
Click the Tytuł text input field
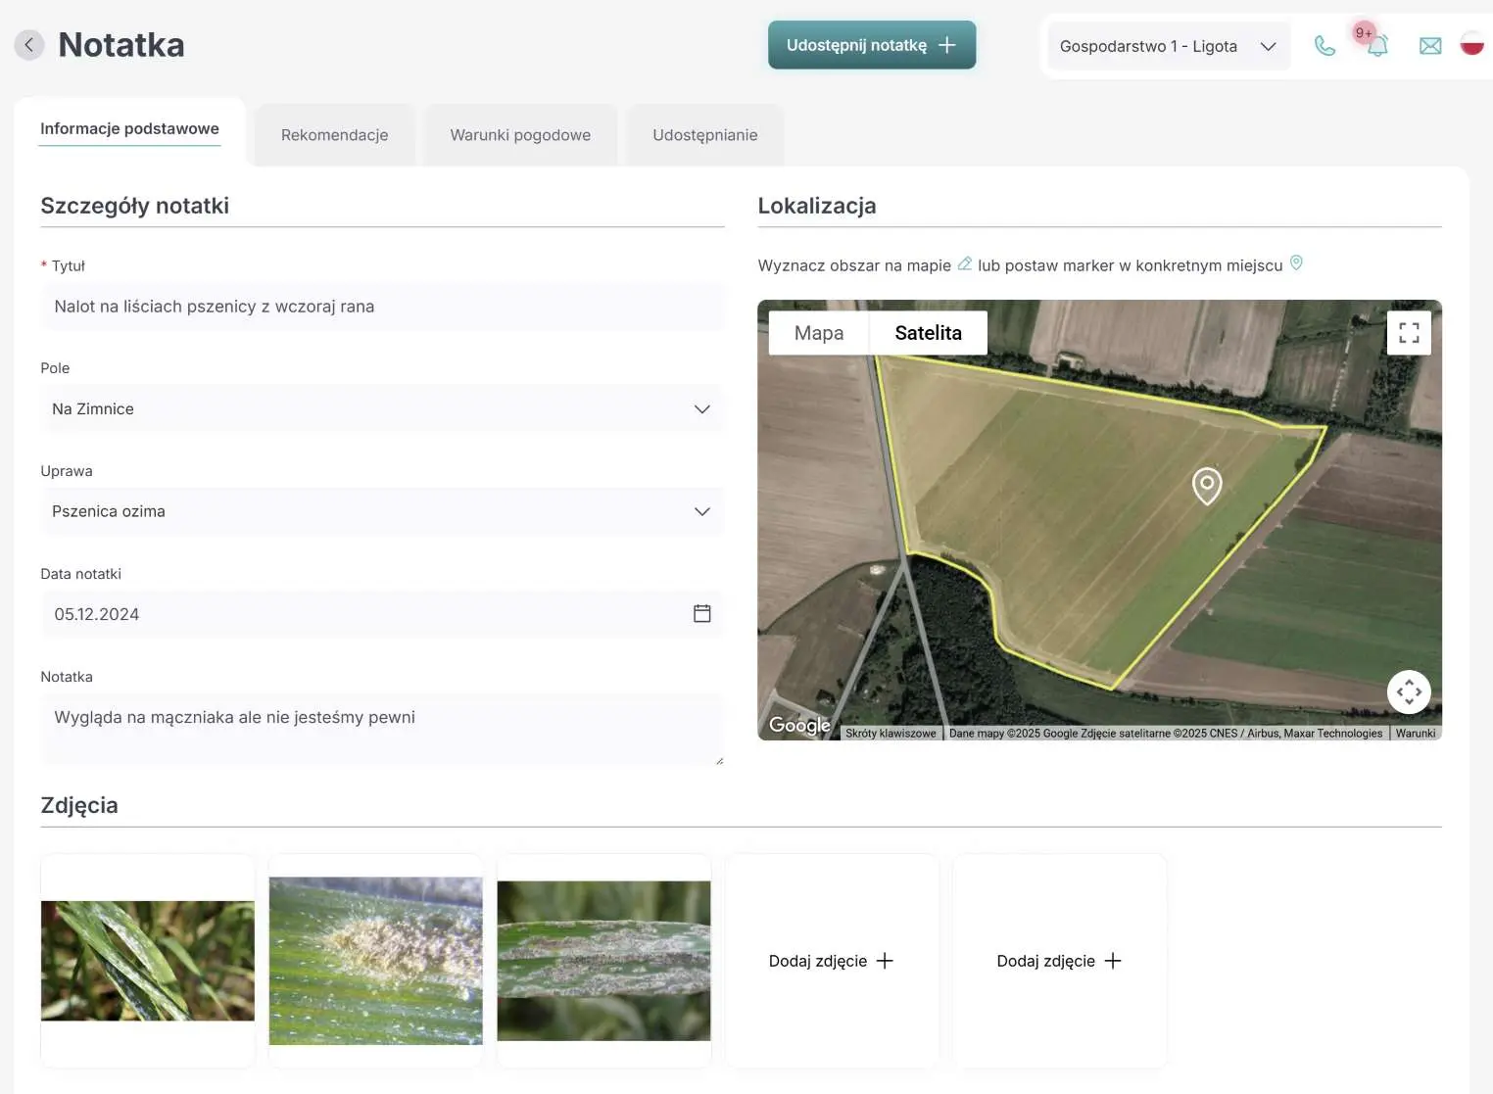pyautogui.click(x=382, y=307)
